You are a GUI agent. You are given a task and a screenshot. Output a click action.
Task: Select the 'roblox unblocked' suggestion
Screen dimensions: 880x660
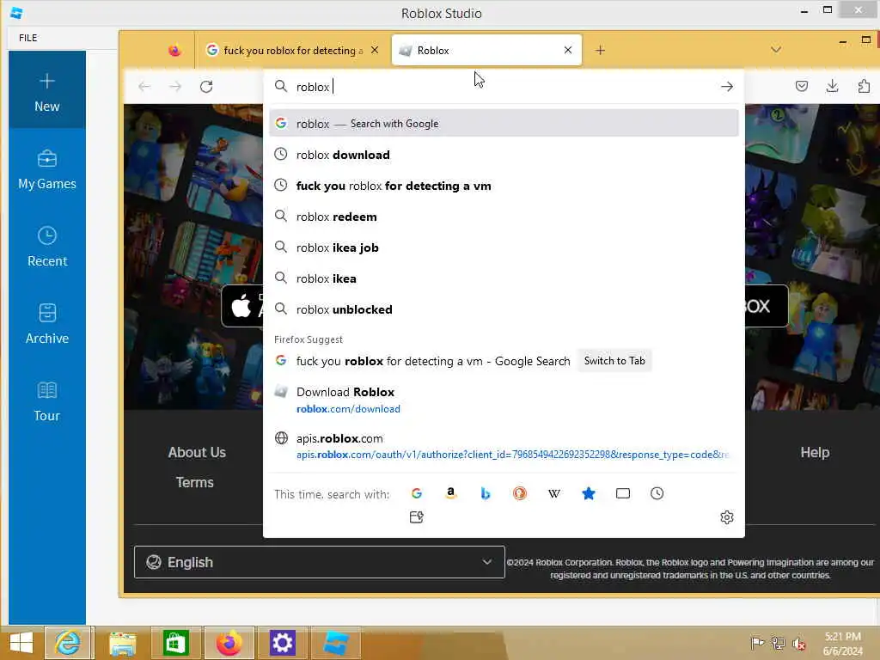click(504, 309)
